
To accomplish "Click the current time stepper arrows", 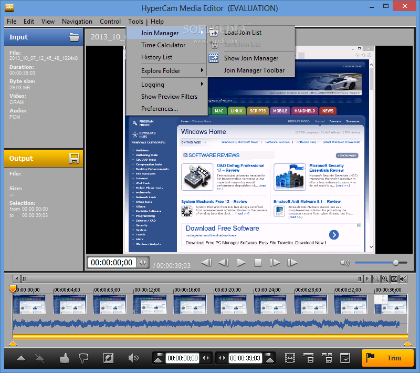I will pos(143,263).
